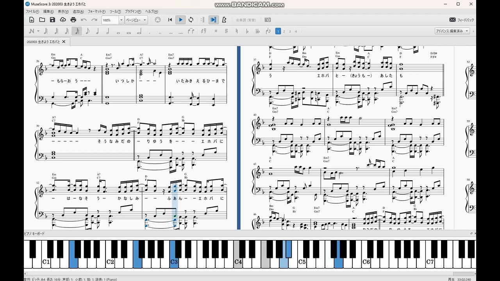The width and height of the screenshot is (500, 281).
Task: Select voice 1
Action: point(278,31)
